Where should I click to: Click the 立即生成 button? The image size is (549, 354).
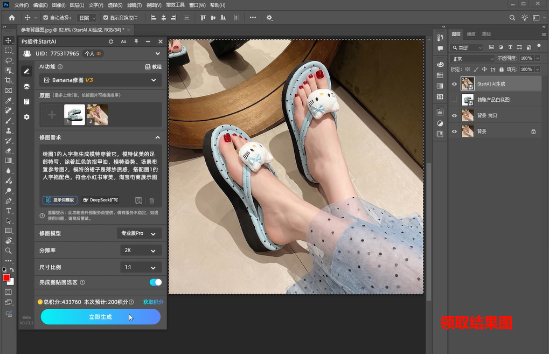pos(100,317)
